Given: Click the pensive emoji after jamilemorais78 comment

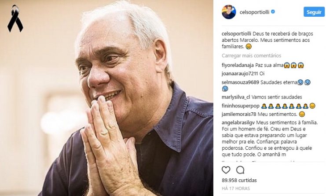Looking at the screenshot, I should pos(302,114).
